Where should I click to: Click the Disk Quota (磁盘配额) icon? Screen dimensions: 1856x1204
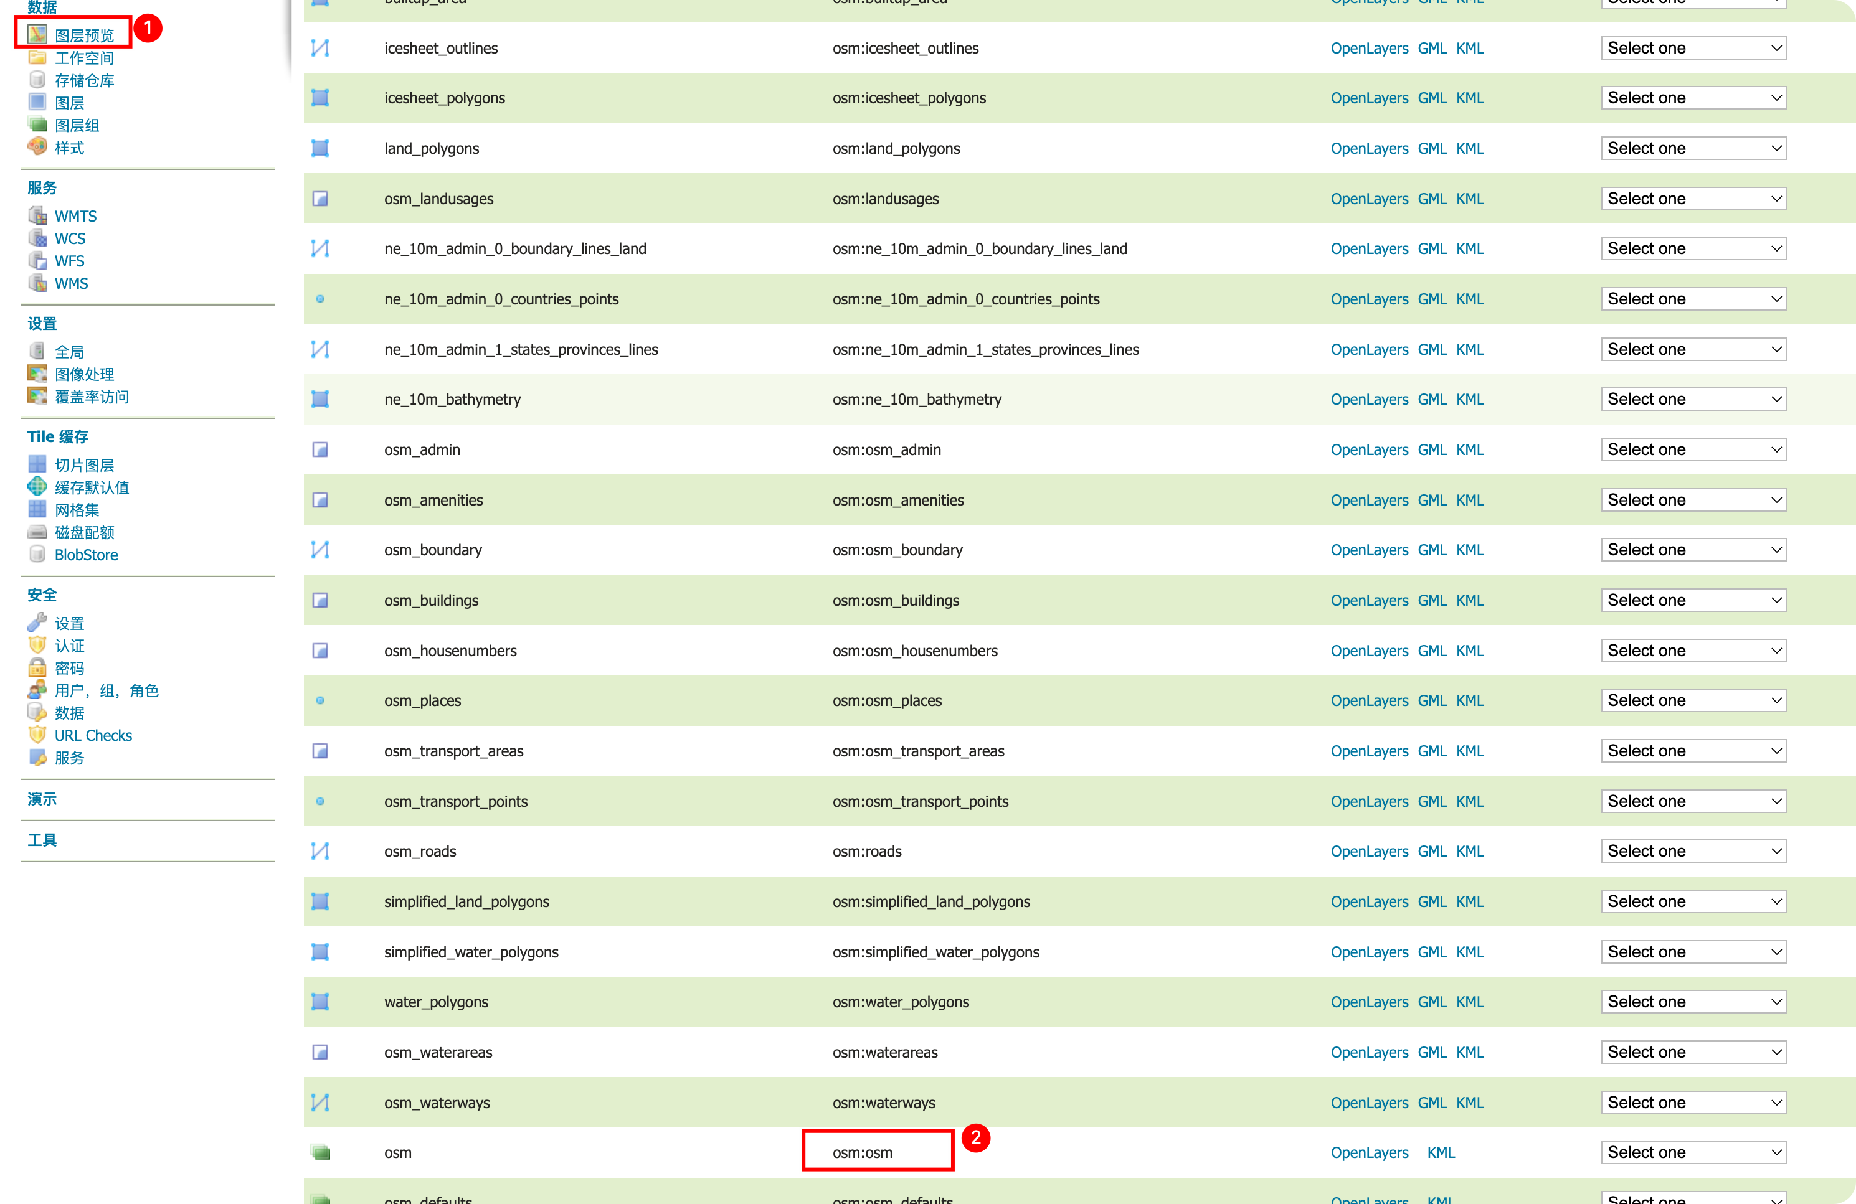coord(37,532)
